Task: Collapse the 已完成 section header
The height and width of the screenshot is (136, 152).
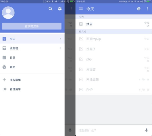Action: coord(113,31)
